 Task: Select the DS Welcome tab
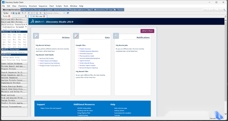point(37,16)
